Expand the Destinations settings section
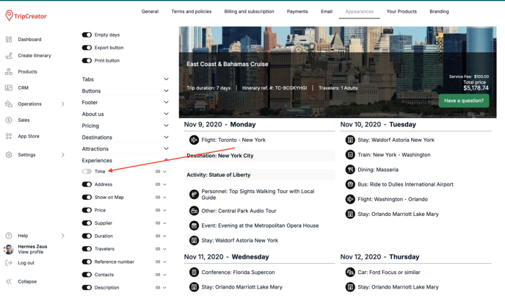Image resolution: width=505 pixels, height=296 pixels. pos(166,137)
